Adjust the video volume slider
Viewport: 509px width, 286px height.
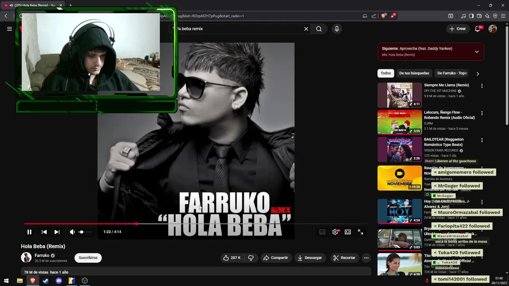pos(85,232)
